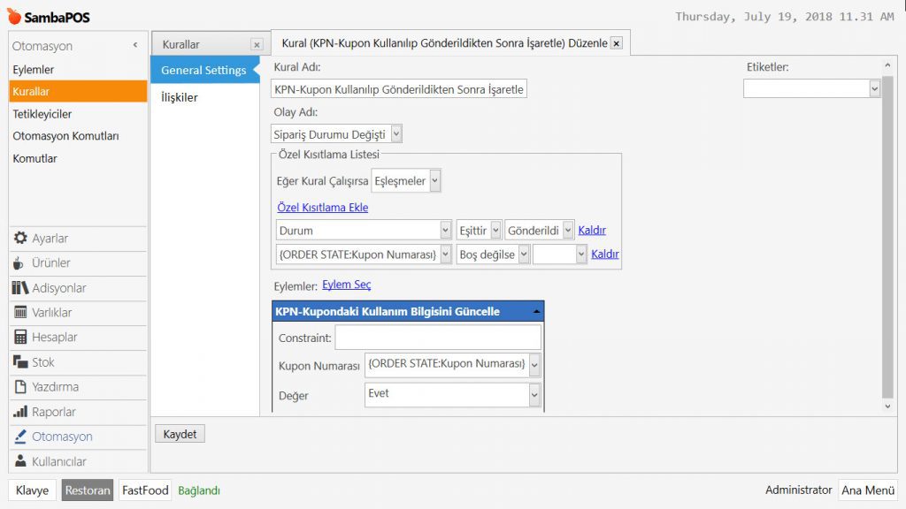Click the Yazdırma document icon
The image size is (906, 509).
click(x=20, y=387)
